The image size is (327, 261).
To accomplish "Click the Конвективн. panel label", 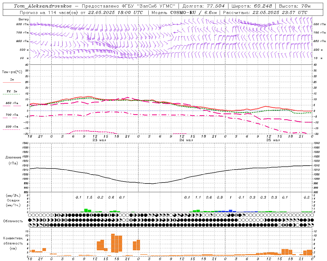I will coord(13,238).
